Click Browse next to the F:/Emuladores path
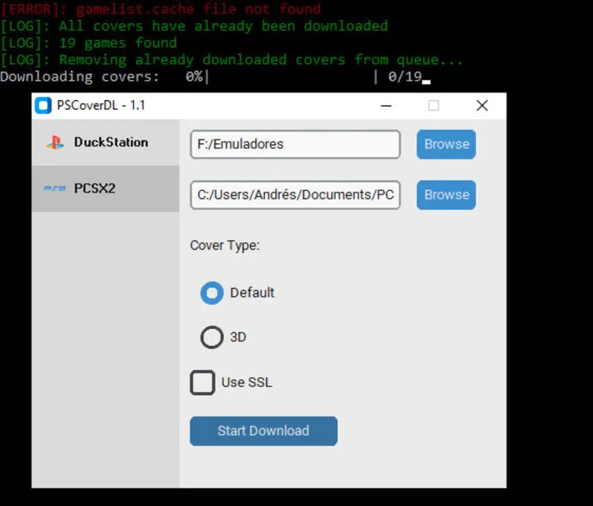The width and height of the screenshot is (593, 506). click(x=446, y=144)
